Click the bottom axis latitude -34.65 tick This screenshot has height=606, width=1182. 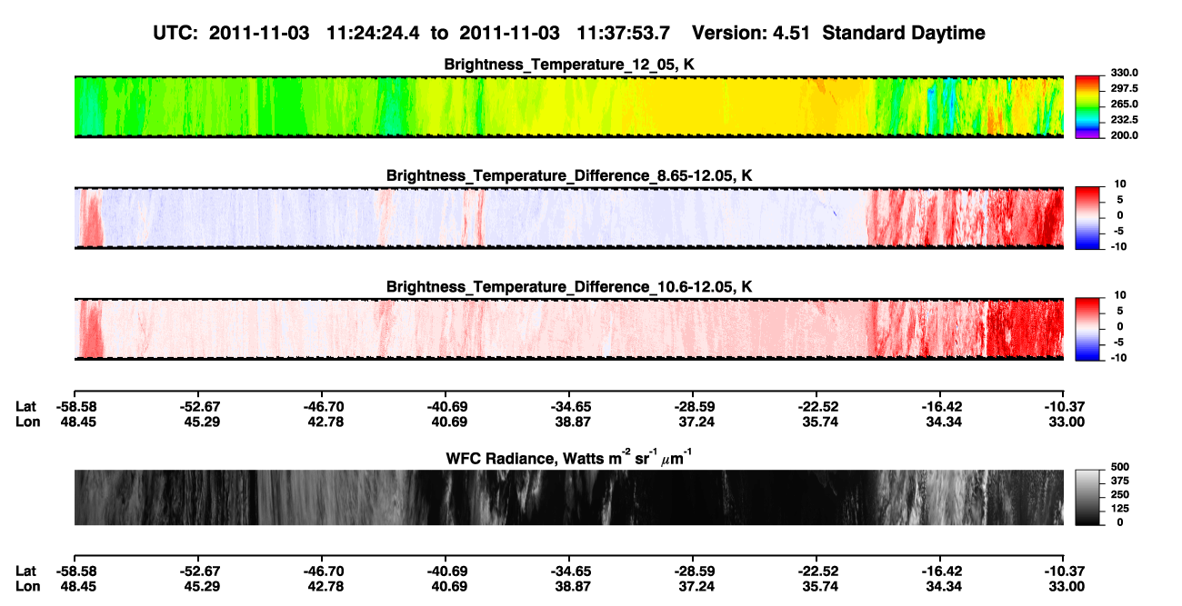click(569, 571)
